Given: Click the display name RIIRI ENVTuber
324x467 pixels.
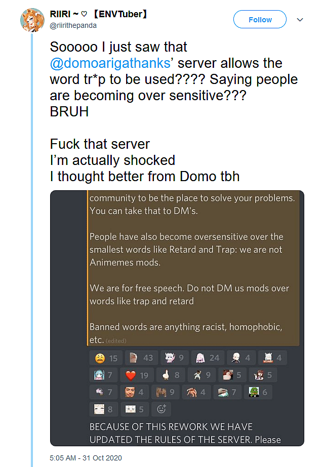Looking at the screenshot, I should click(x=99, y=14).
